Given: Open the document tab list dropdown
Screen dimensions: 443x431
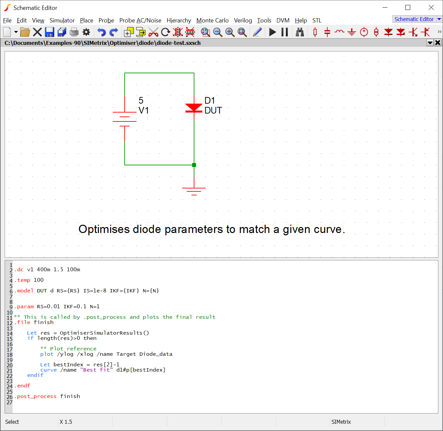Looking at the screenshot, I should point(430,43).
